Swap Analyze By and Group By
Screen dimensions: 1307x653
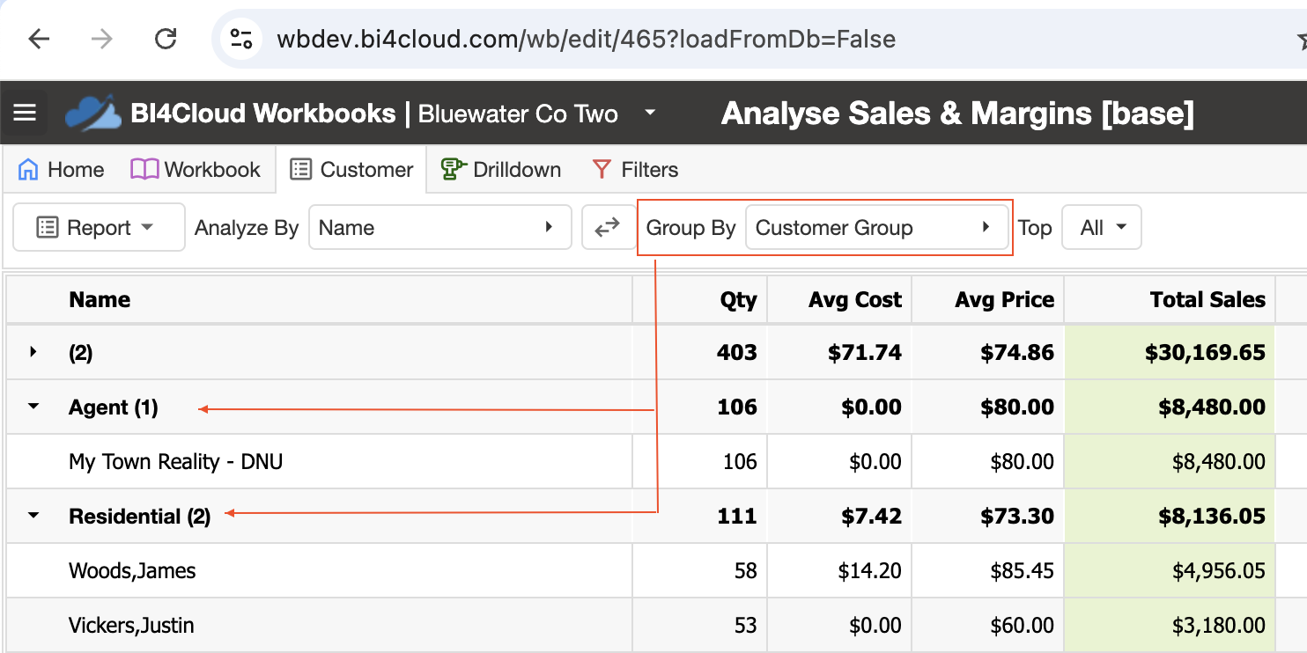(x=607, y=228)
